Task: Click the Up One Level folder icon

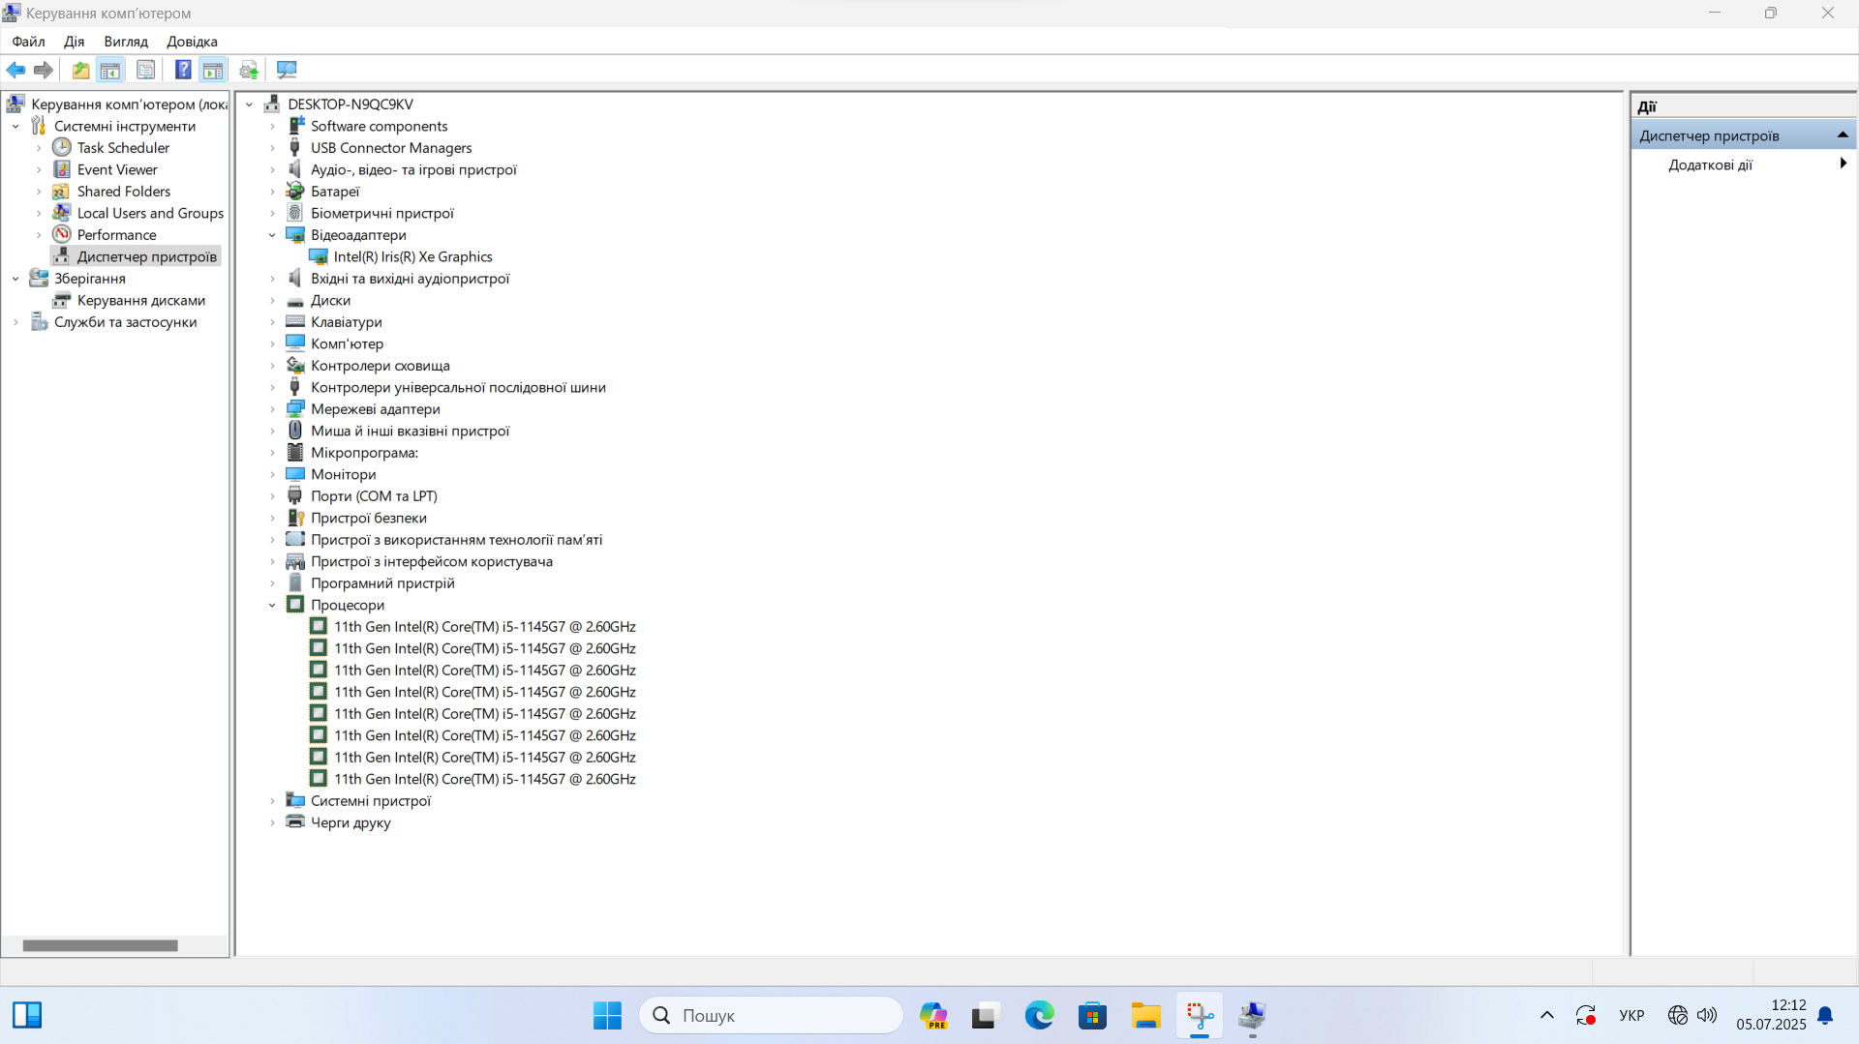Action: (80, 70)
